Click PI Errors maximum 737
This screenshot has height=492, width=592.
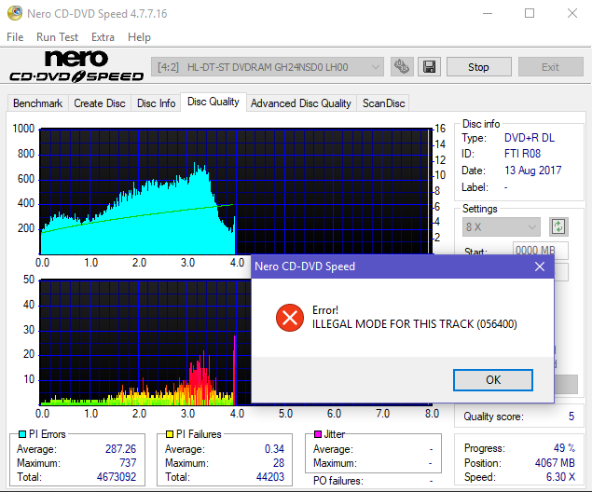[x=128, y=462]
